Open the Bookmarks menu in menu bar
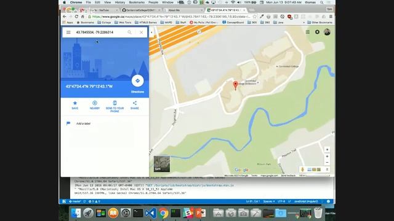 [x=137, y=2]
